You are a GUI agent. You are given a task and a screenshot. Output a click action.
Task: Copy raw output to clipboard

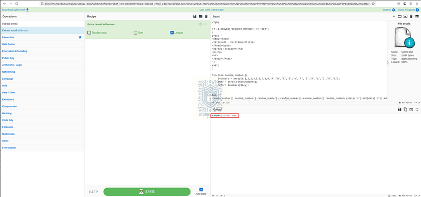coord(405,110)
